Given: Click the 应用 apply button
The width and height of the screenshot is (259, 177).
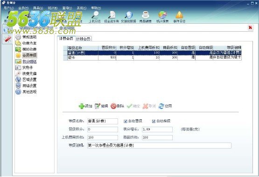Looking at the screenshot, I should click(x=165, y=106).
